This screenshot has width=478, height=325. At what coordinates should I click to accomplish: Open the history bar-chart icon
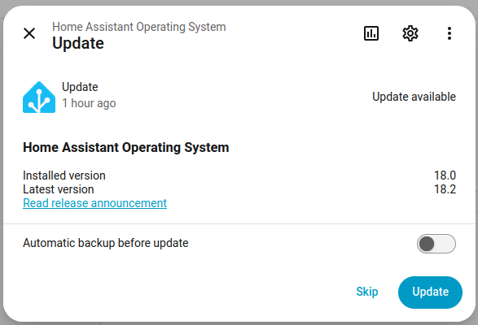pos(371,33)
